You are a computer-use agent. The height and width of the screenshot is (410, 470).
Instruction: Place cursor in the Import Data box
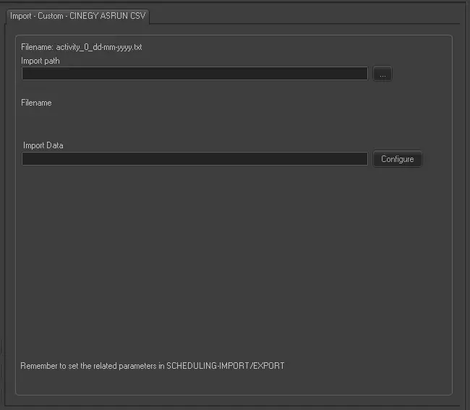[195, 159]
